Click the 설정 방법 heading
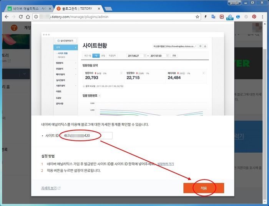This screenshot has height=206, width=269. pos(48,156)
